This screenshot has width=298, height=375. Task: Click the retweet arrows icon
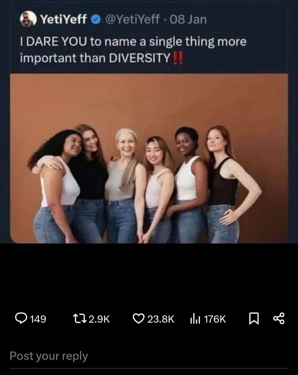[x=80, y=319]
